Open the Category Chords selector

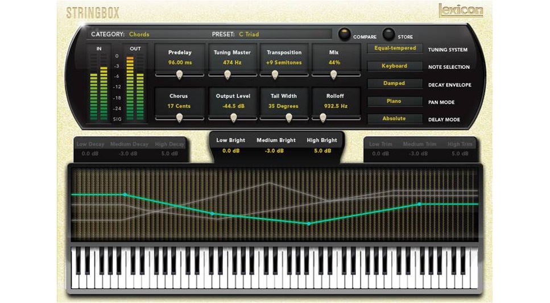pos(139,34)
